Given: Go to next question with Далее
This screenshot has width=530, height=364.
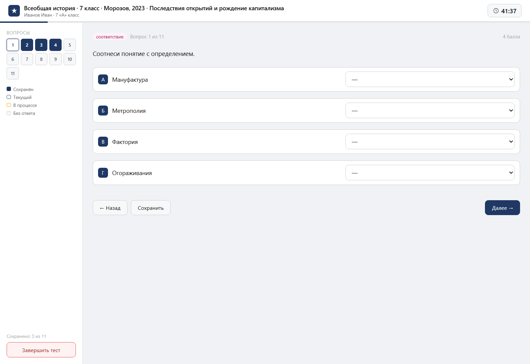Looking at the screenshot, I should [x=503, y=208].
